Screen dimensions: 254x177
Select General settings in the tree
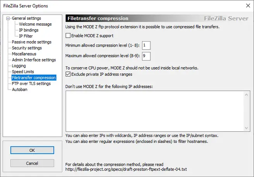click(x=26, y=18)
